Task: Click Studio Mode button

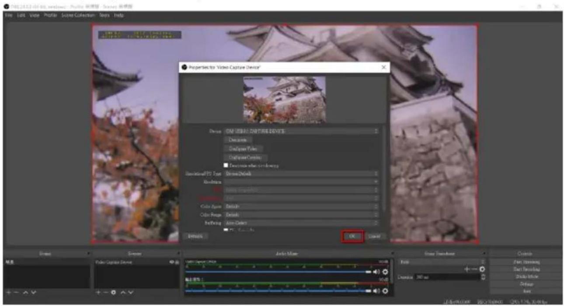Action: [x=526, y=277]
